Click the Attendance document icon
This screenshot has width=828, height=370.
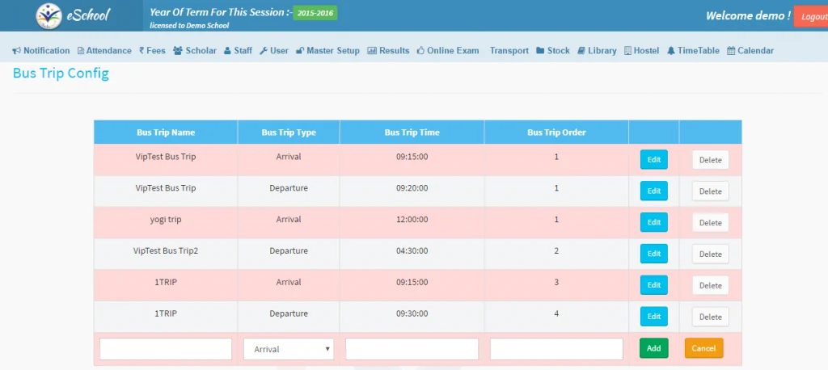coord(80,51)
